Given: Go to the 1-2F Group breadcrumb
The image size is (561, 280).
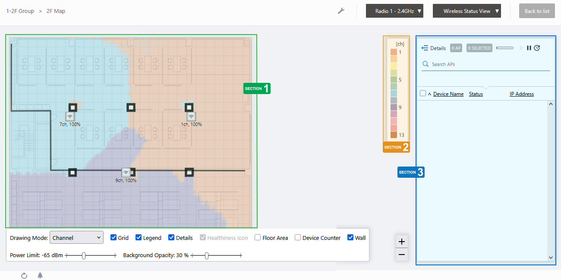Looking at the screenshot, I should tap(20, 11).
